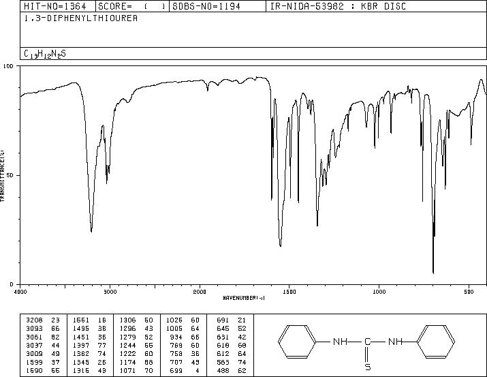Click the deepest absorption peak near 699
Image resolution: width=487 pixels, height=377 pixels.
pyautogui.click(x=433, y=273)
